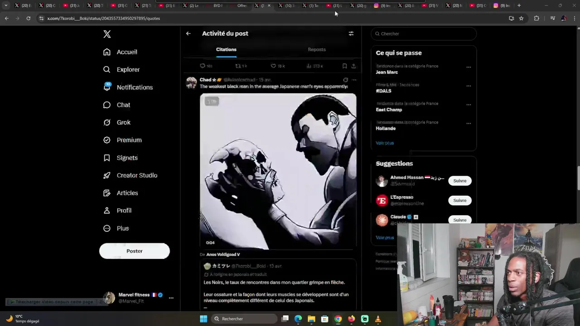Open Signets bookmarks in the sidebar
Screen dimensions: 580x326
click(x=121, y=158)
